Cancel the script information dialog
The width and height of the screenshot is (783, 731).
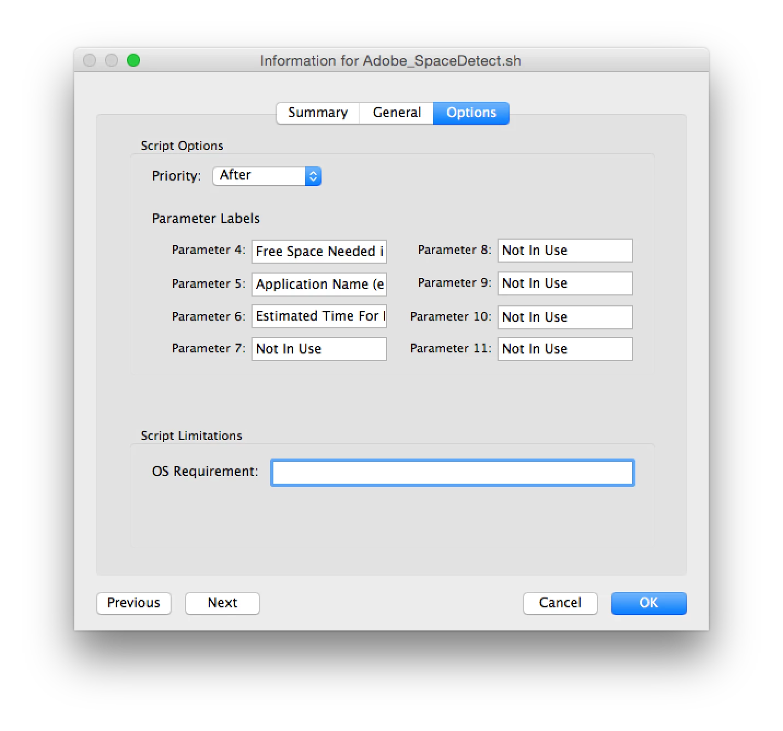[560, 603]
